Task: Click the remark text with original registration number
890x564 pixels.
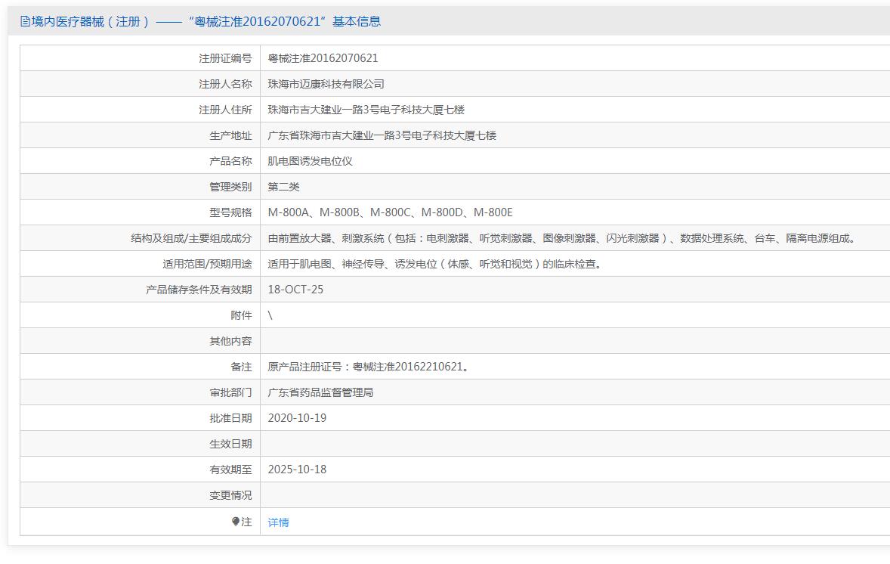Action: [369, 367]
